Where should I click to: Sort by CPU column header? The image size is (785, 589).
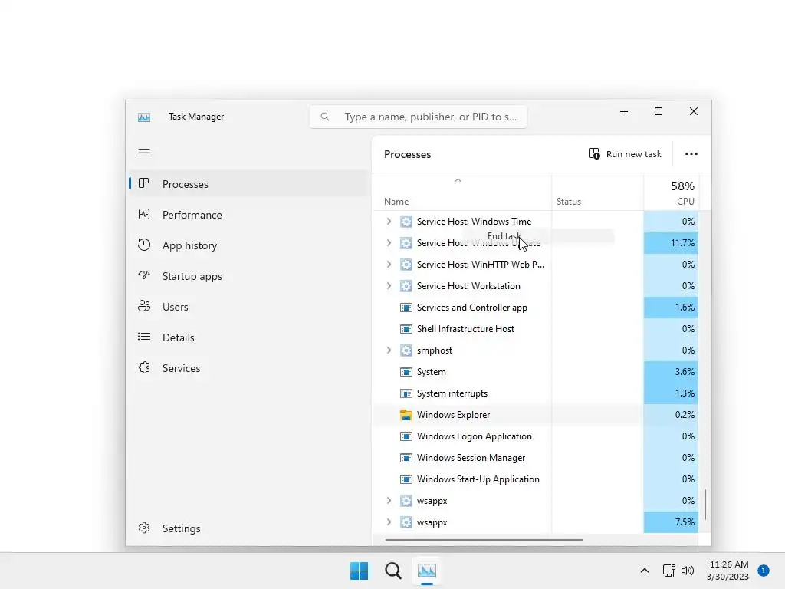point(671,192)
